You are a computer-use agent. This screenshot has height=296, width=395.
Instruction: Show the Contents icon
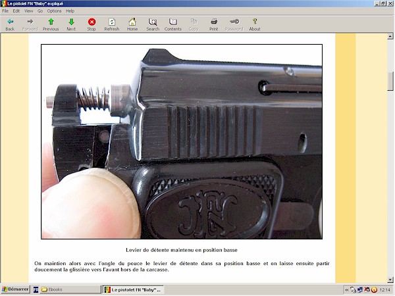tap(173, 22)
